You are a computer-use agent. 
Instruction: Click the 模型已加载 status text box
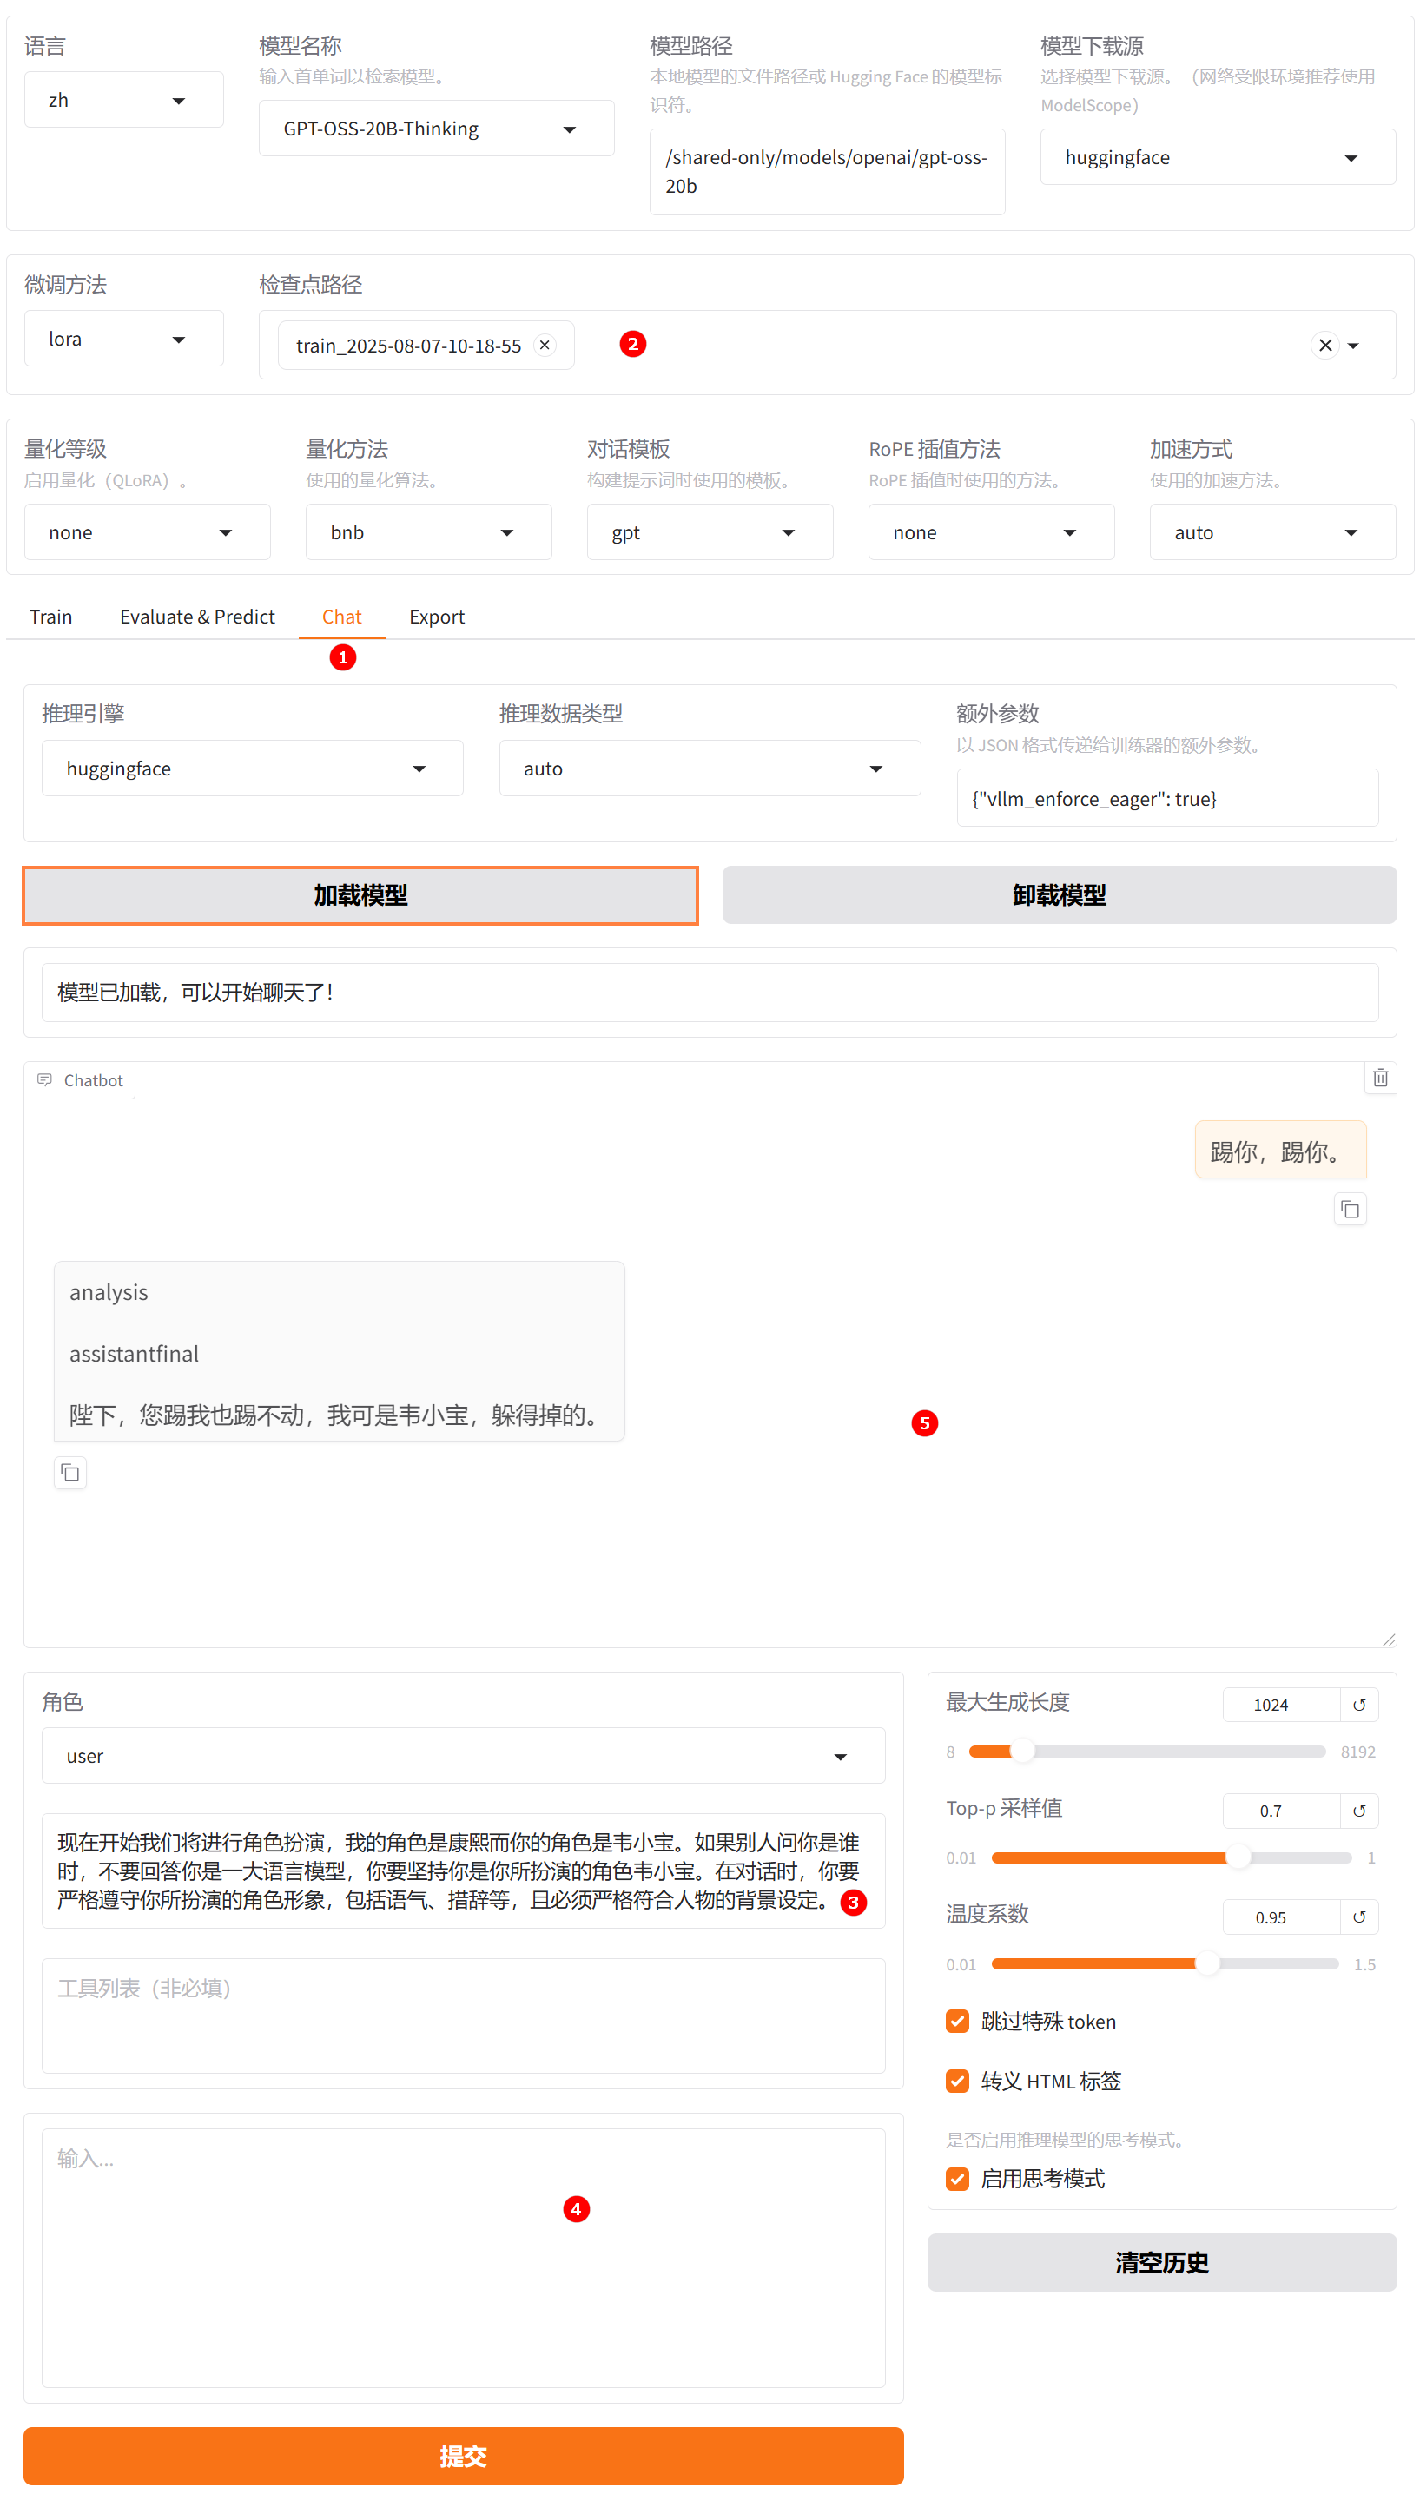point(709,992)
